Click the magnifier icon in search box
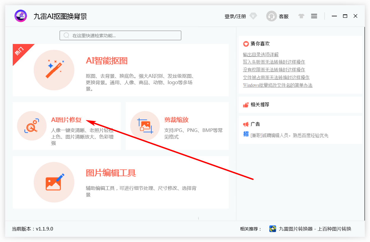The width and height of the screenshot is (370, 242). pos(67,35)
